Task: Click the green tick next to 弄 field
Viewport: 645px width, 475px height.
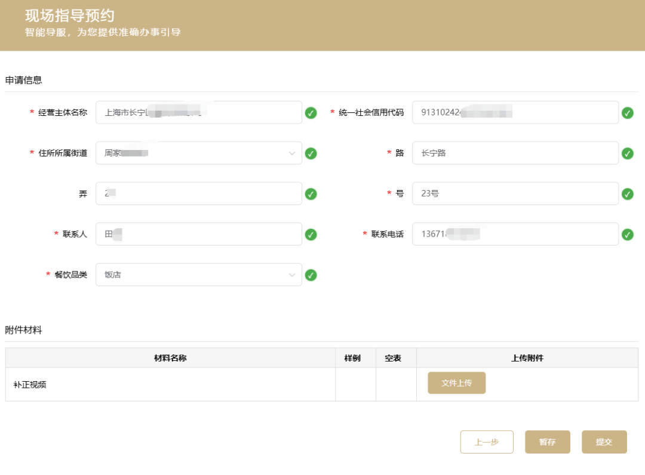Action: point(311,193)
